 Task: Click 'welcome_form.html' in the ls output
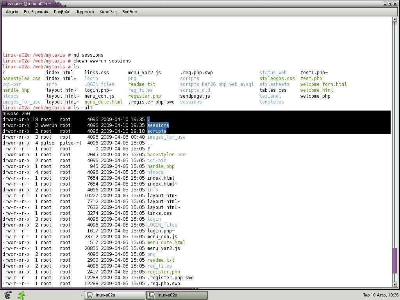click(x=323, y=84)
